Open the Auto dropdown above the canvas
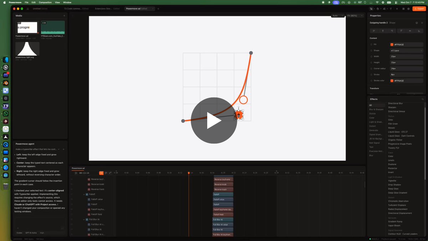Image resolution: width=428 pixels, height=241 pixels. [x=338, y=16]
